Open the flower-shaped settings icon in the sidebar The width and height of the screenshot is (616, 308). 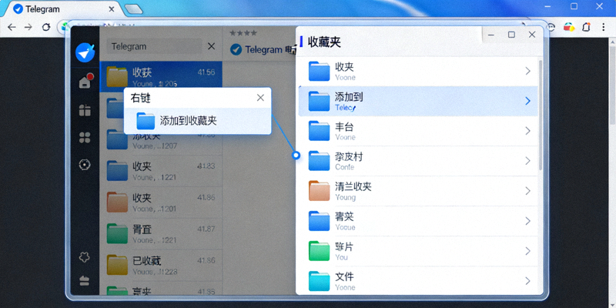pos(85,257)
